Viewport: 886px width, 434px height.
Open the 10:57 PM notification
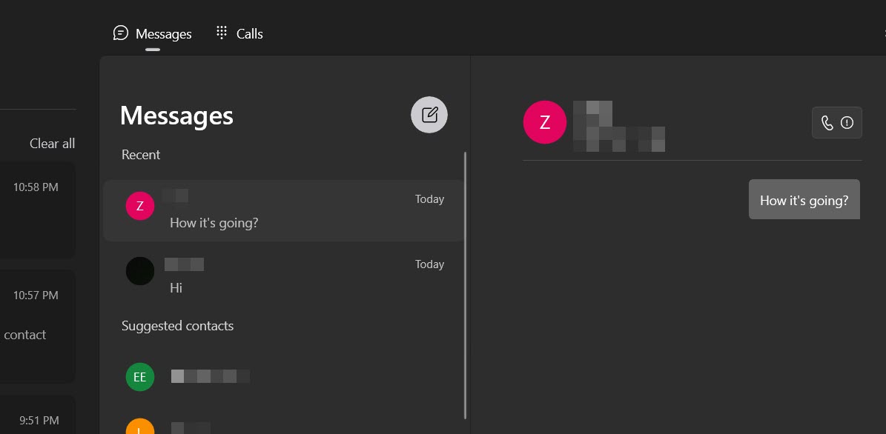[37, 326]
